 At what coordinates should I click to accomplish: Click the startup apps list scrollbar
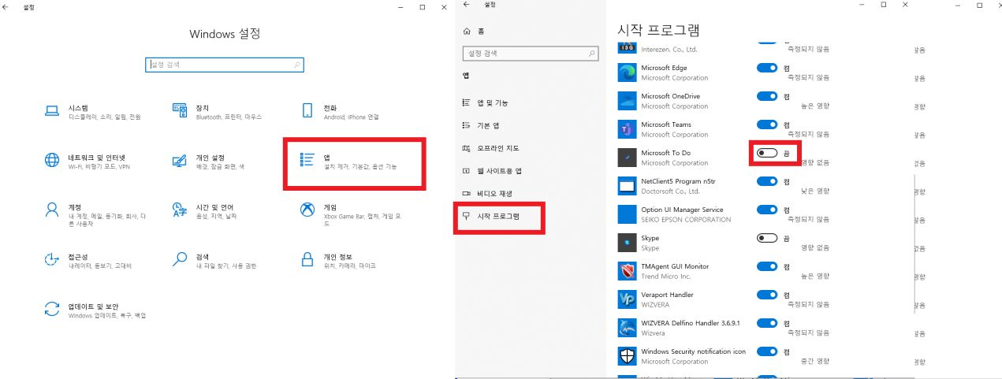pyautogui.click(x=914, y=244)
